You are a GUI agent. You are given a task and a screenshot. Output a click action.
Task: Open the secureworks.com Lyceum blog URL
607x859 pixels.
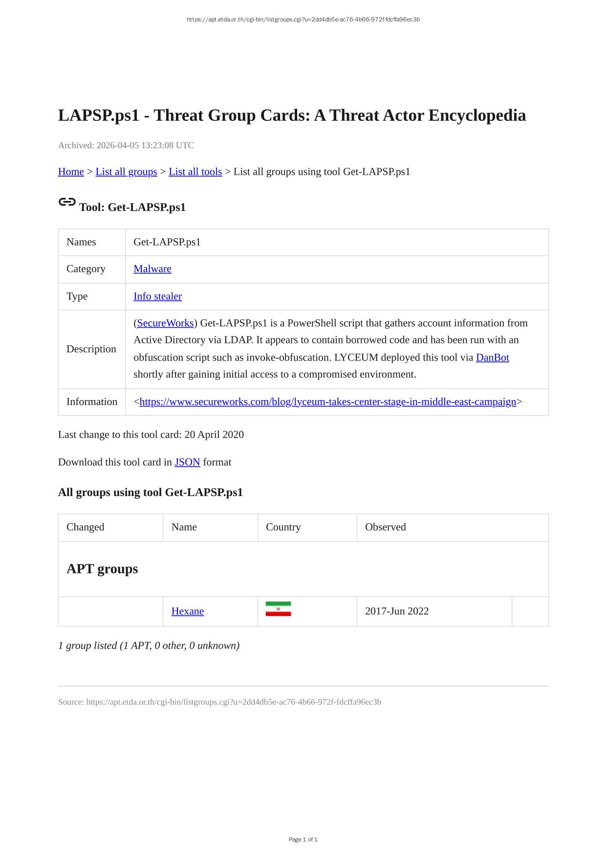click(327, 402)
